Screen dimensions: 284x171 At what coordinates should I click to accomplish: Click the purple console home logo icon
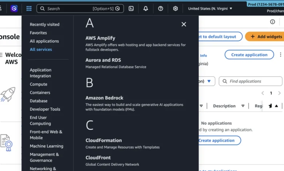pos(14,8)
